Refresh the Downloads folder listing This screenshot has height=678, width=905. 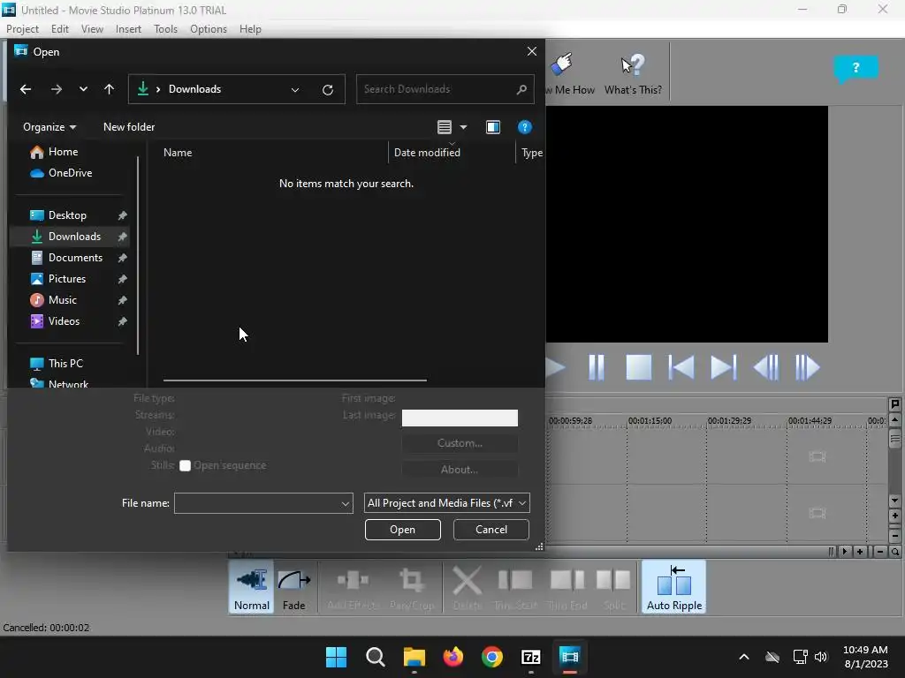coord(328,89)
